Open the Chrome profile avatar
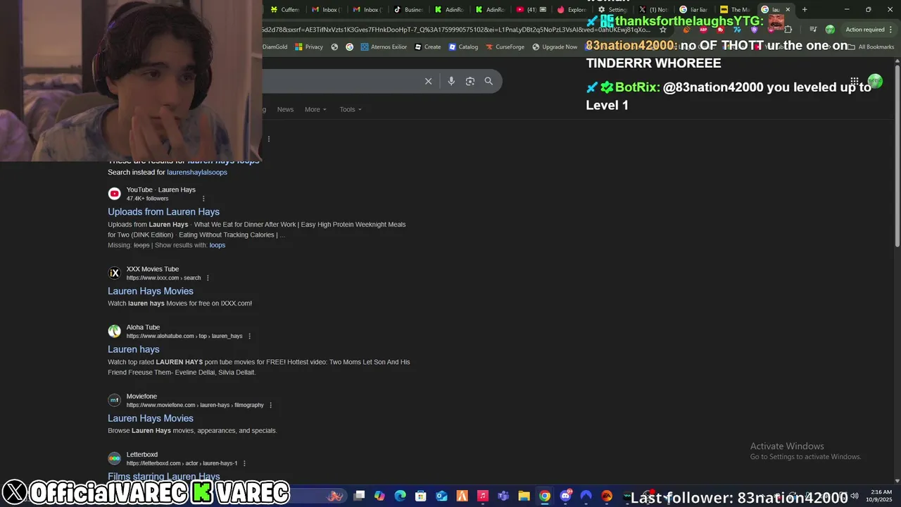The height and width of the screenshot is (507, 901). point(830,30)
